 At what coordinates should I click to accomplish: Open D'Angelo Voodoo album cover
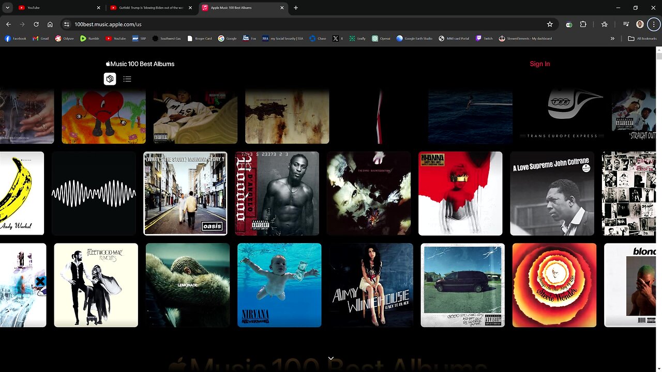pyautogui.click(x=277, y=193)
